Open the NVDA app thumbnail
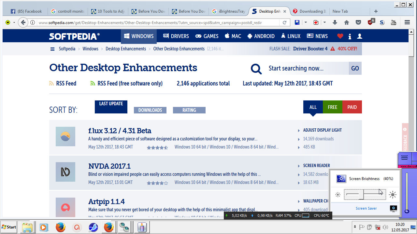 click(65, 172)
